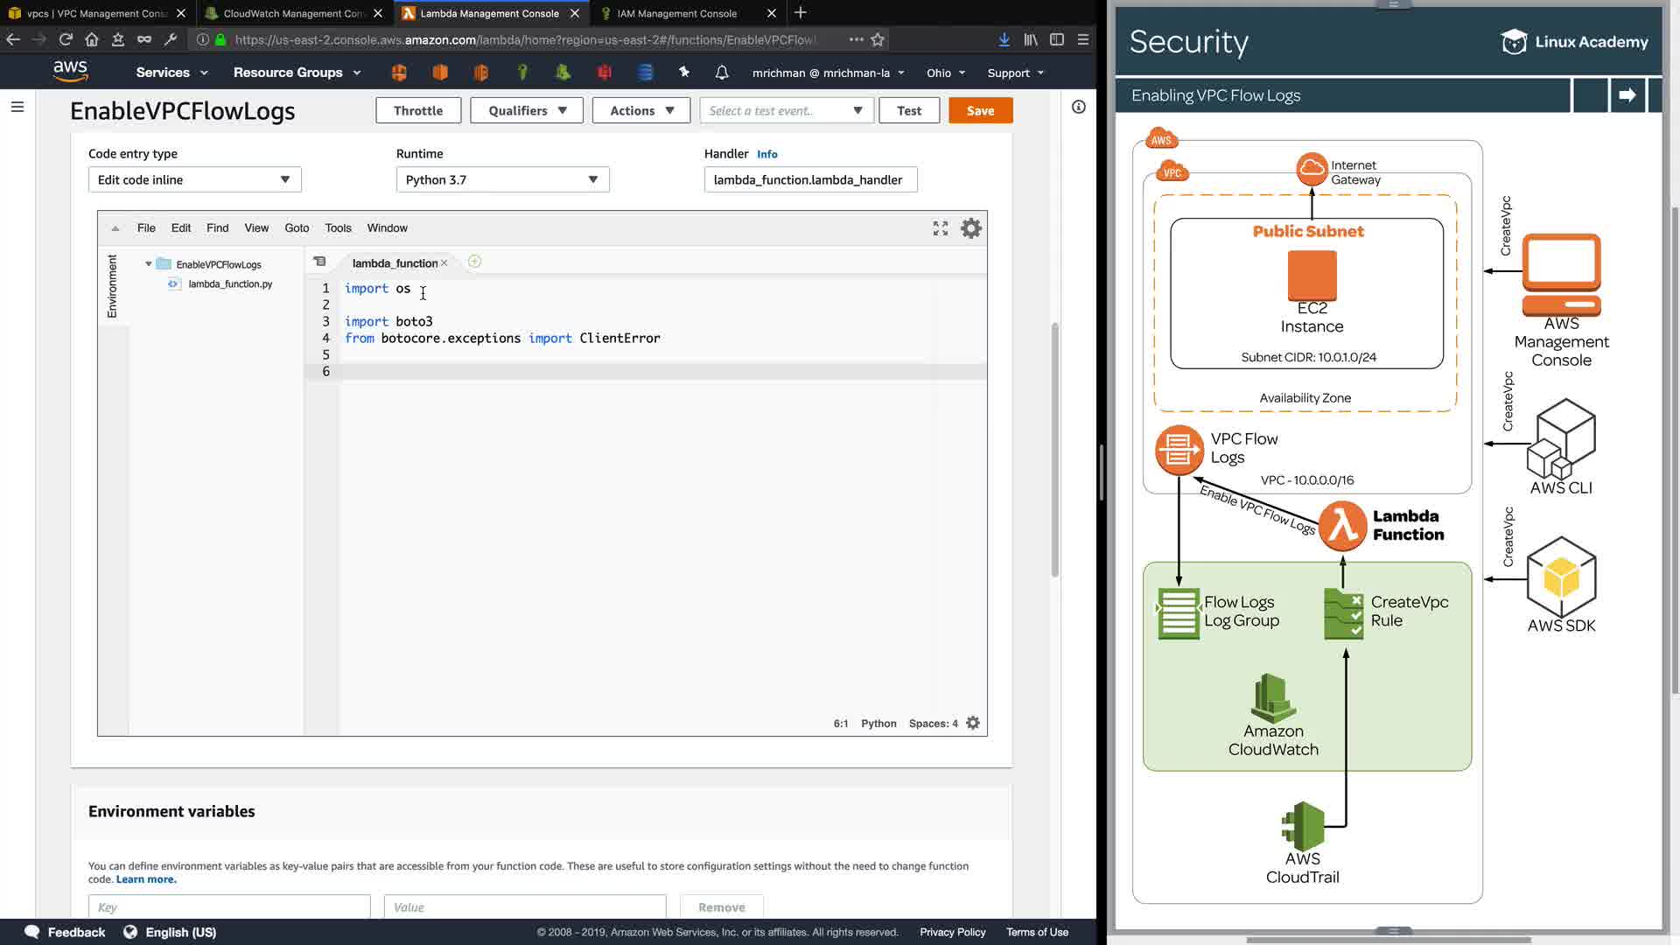1680x945 pixels.
Task: Add a new editor tab with the plus icon
Action: [x=474, y=262]
